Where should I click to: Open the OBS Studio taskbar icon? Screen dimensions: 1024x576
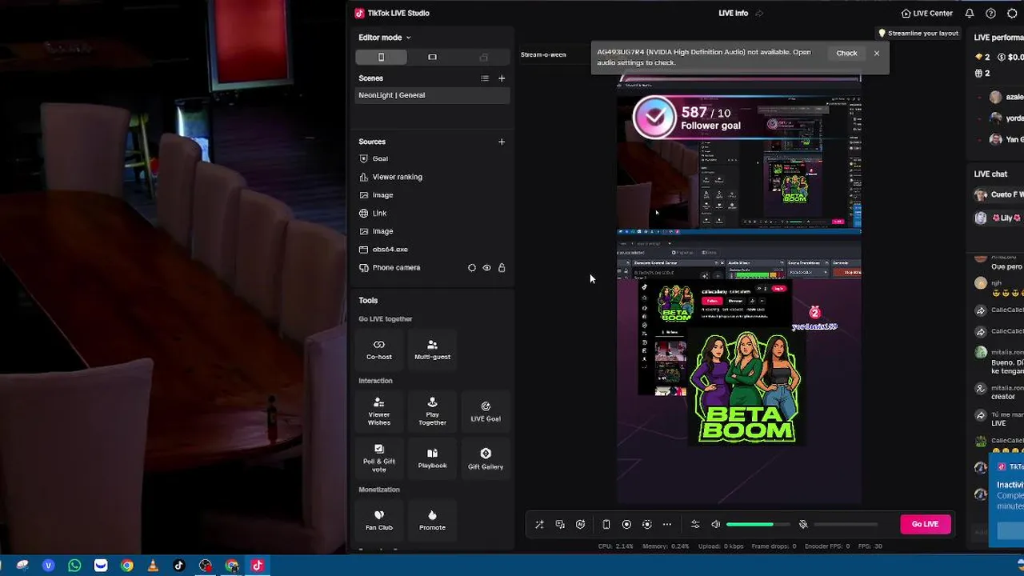[206, 566]
